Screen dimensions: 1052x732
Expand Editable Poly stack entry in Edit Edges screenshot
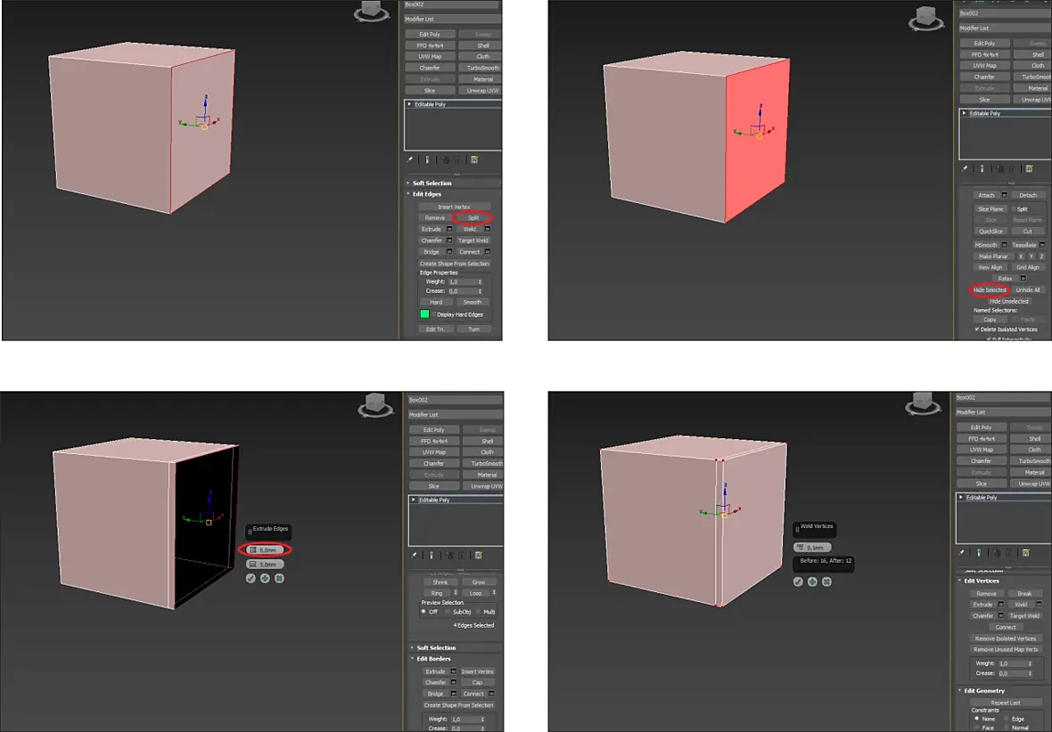click(x=409, y=104)
